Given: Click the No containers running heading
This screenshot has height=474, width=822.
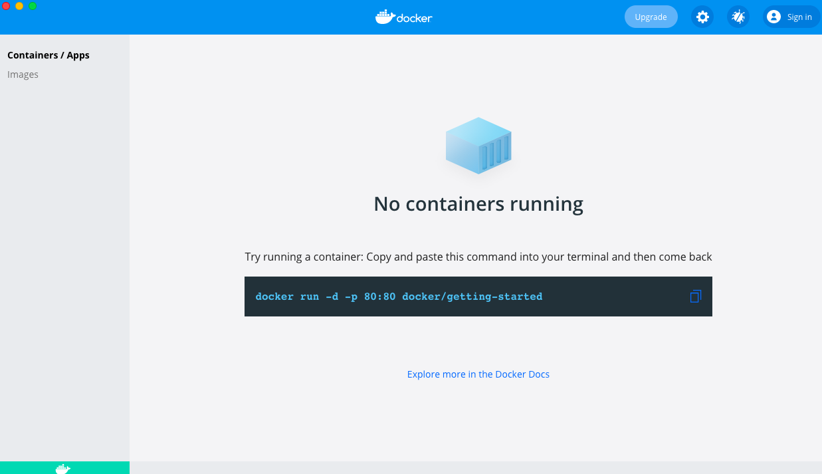Looking at the screenshot, I should (478, 203).
